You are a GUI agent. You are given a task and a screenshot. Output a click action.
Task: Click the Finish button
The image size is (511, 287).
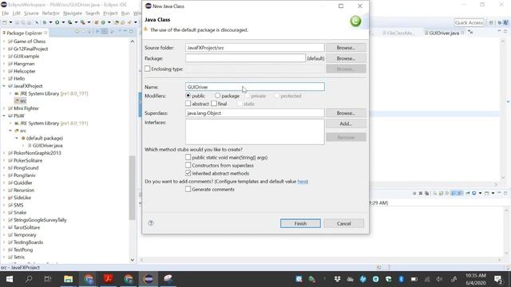300,223
